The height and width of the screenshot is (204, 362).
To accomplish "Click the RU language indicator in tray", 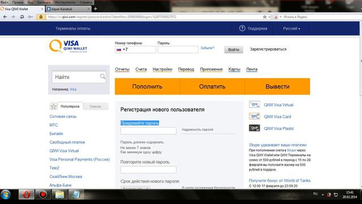I will click(316, 194).
